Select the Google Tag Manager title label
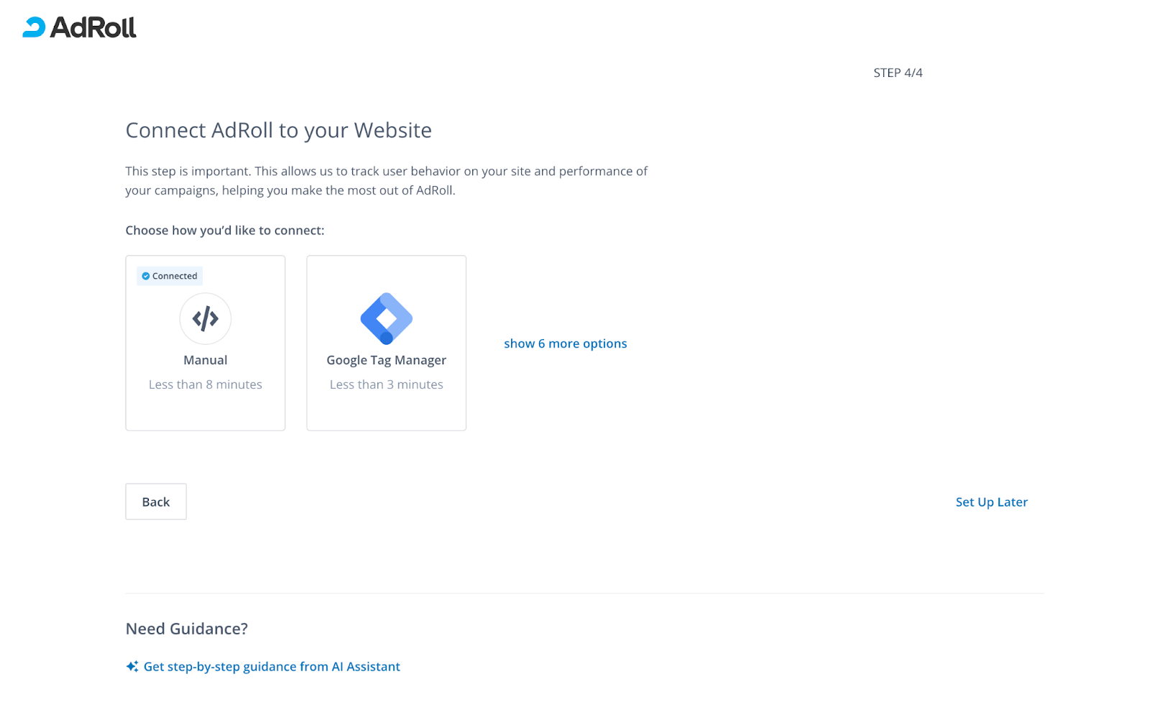Viewport: 1150px width, 720px height. [387, 360]
